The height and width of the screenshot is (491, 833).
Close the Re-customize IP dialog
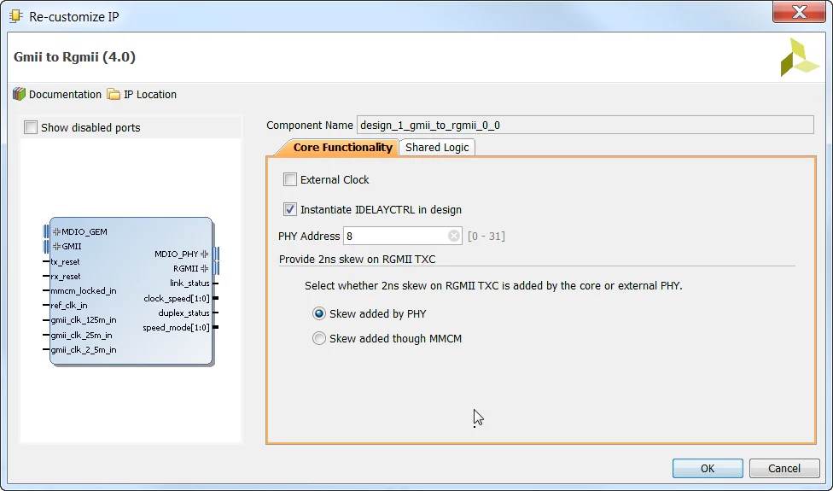(x=799, y=12)
